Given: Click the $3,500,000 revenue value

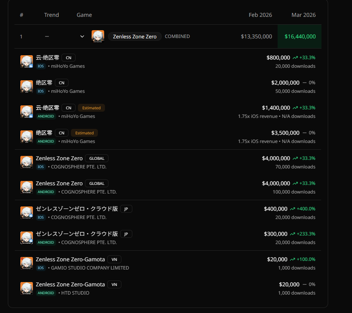Looking at the screenshot, I should 285,133.
